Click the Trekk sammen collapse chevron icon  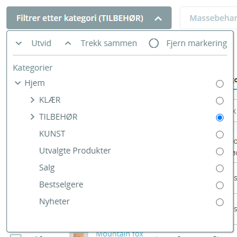(x=68, y=43)
